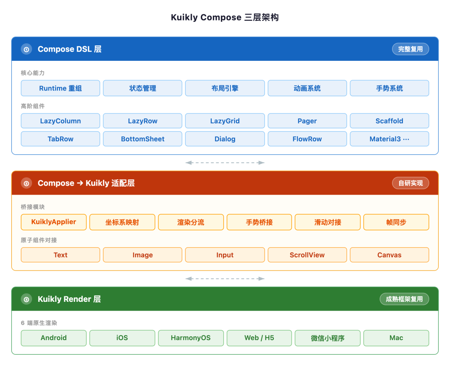Pick the FlowRow component
Screen dimensions: 450x366
(x=307, y=139)
